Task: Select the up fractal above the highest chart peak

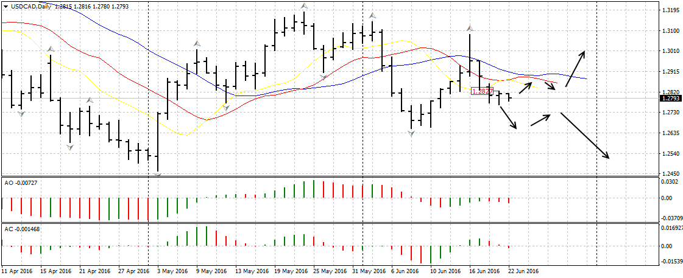Action: pyautogui.click(x=303, y=6)
